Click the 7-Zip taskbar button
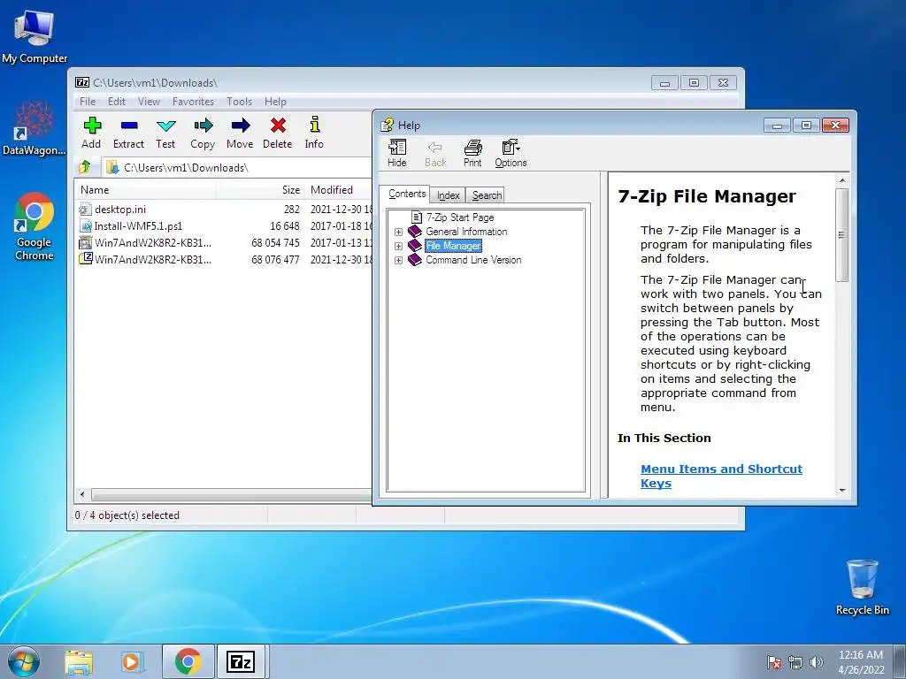Image resolution: width=906 pixels, height=679 pixels. click(241, 661)
